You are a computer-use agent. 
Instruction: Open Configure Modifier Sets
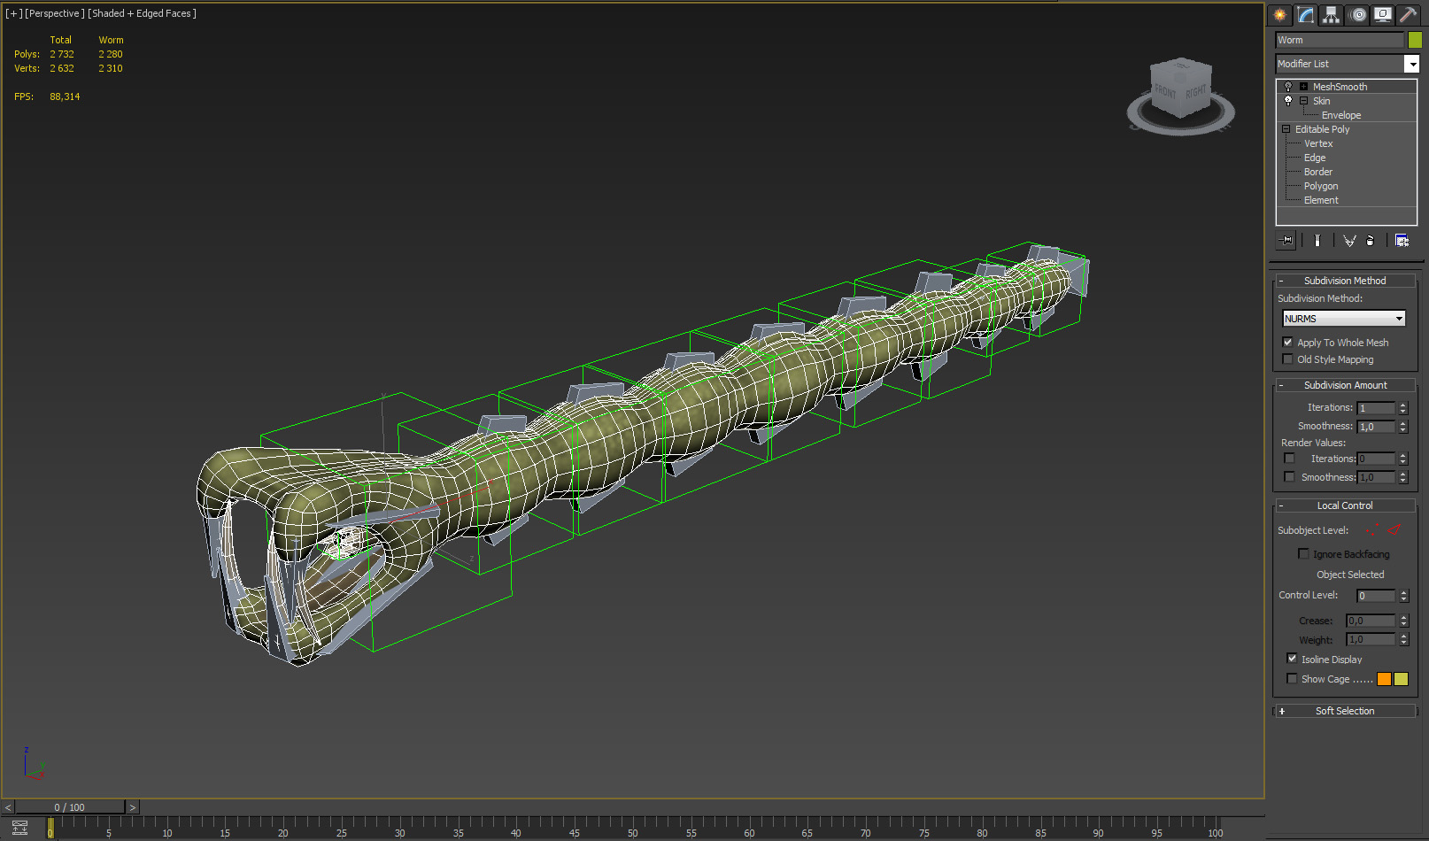point(1402,240)
